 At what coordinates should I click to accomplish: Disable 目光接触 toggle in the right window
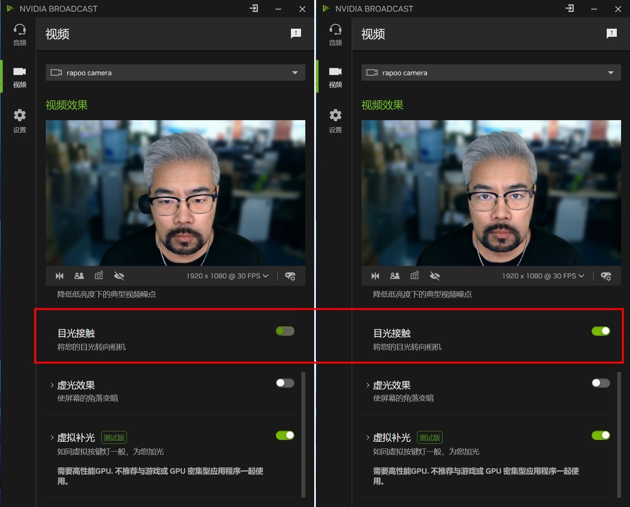[601, 331]
